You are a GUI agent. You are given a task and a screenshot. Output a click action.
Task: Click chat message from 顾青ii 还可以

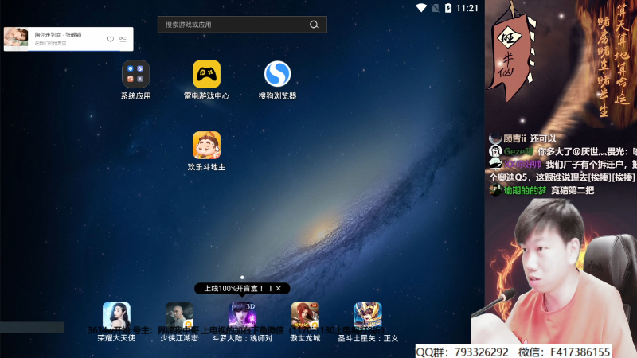coord(523,138)
